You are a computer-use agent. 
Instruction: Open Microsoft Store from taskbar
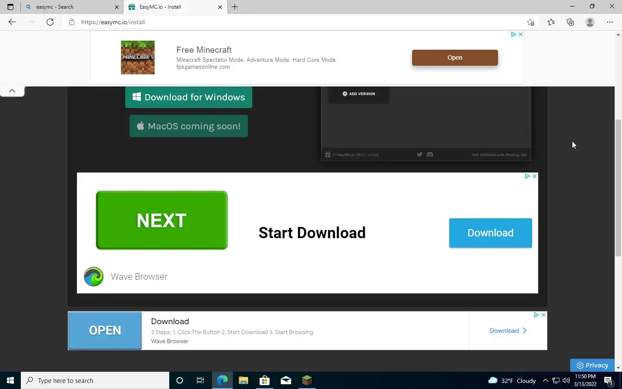(264, 380)
